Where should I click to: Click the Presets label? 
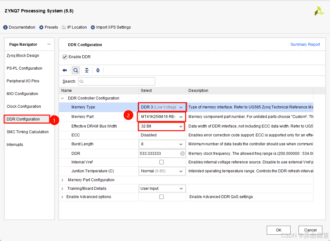pos(52,27)
